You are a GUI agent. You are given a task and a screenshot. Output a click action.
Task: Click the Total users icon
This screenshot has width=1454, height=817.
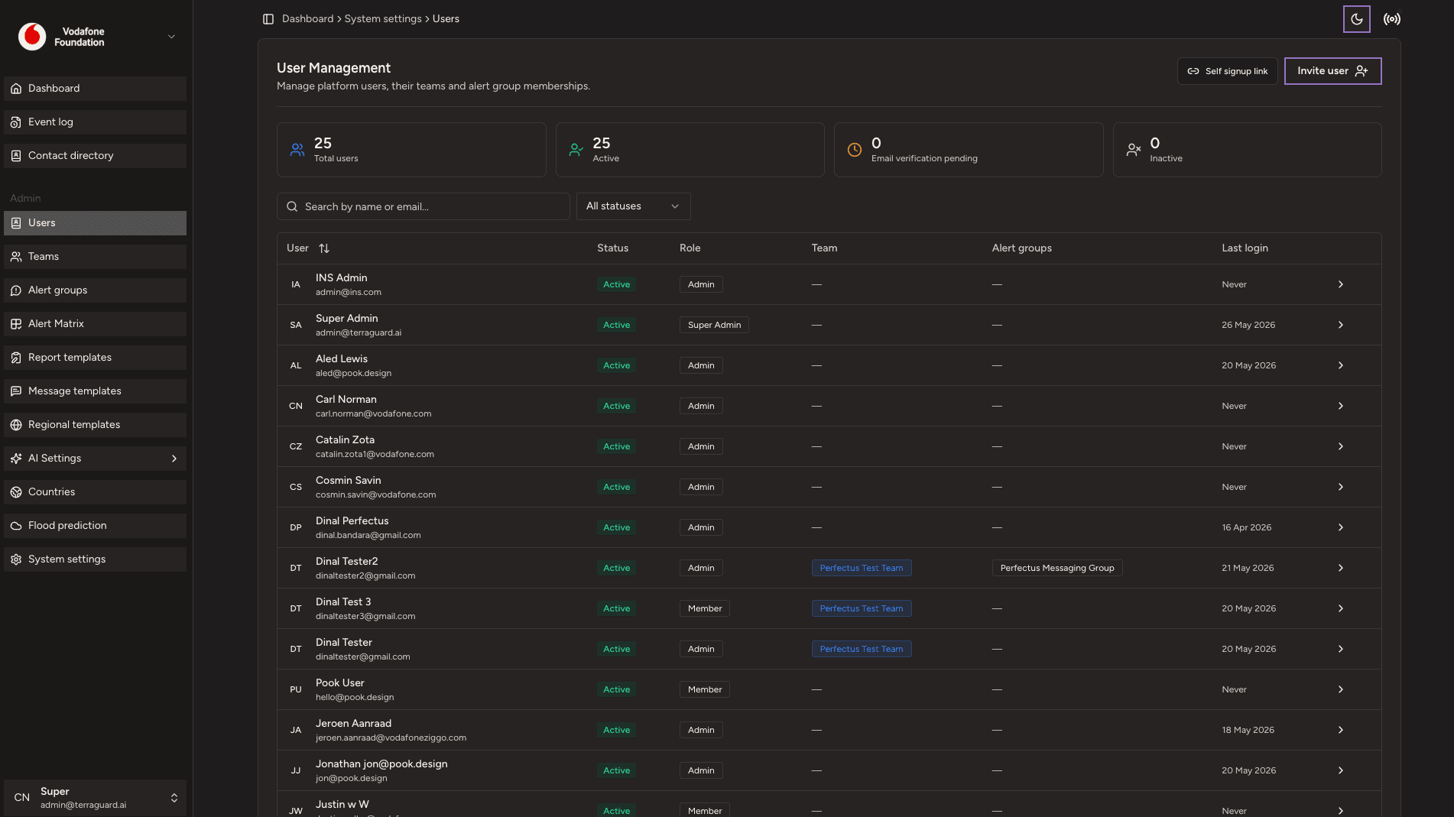click(297, 150)
